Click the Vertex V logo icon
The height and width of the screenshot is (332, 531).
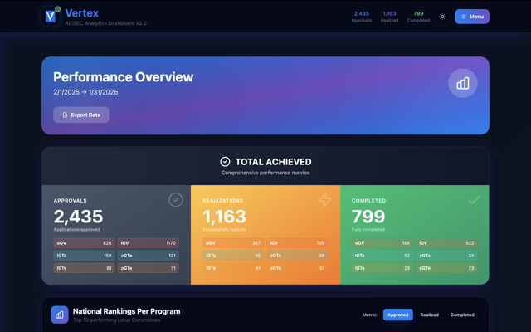point(51,16)
